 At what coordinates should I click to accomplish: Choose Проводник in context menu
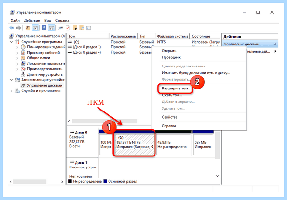[x=199, y=57]
